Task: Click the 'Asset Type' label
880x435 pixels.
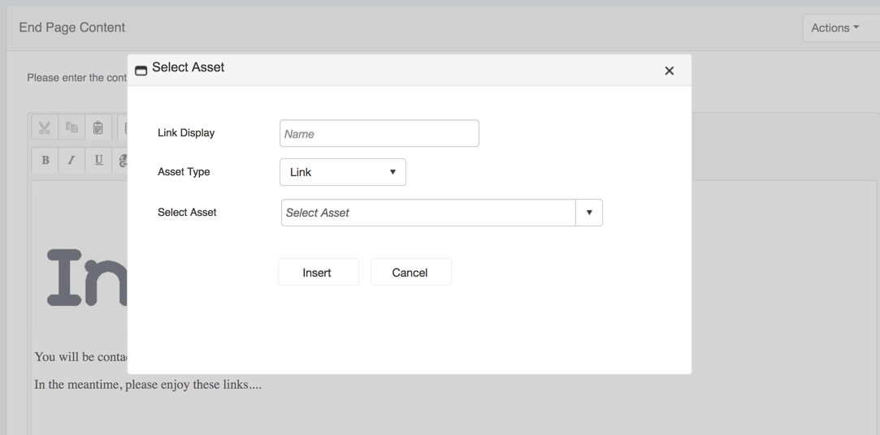Action: pos(184,172)
